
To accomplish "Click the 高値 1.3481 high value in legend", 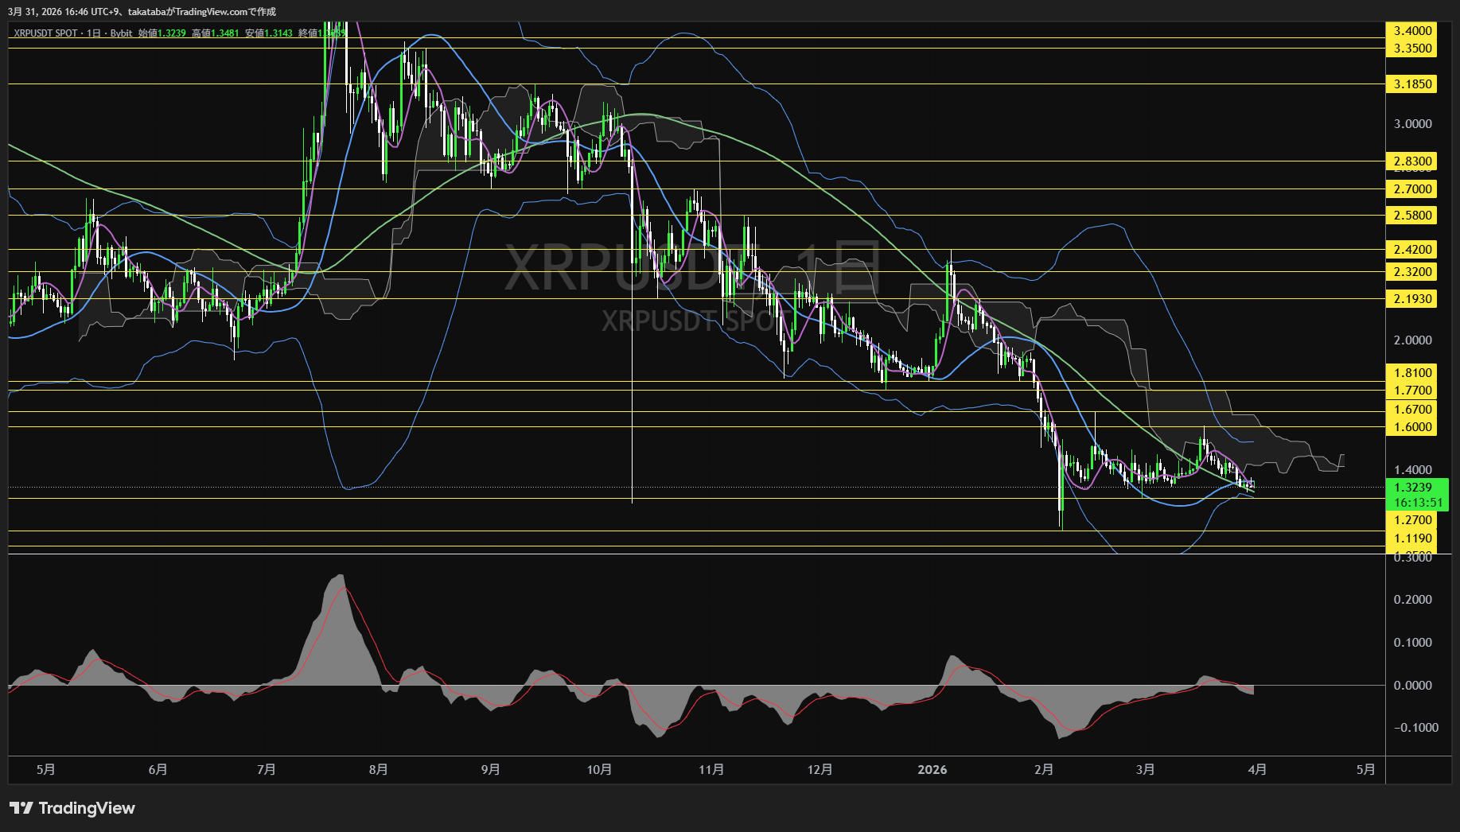I will tap(216, 33).
